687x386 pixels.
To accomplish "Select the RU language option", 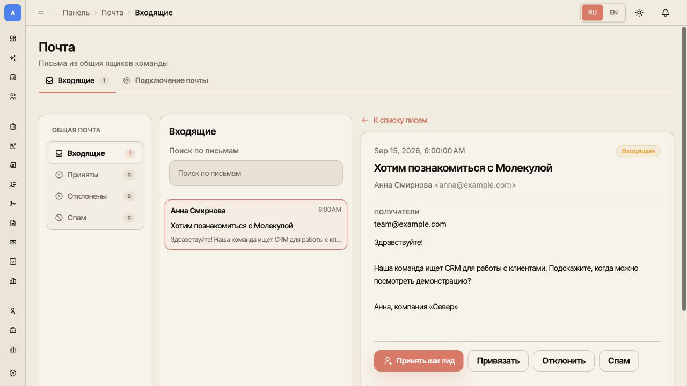I will tap(593, 12).
